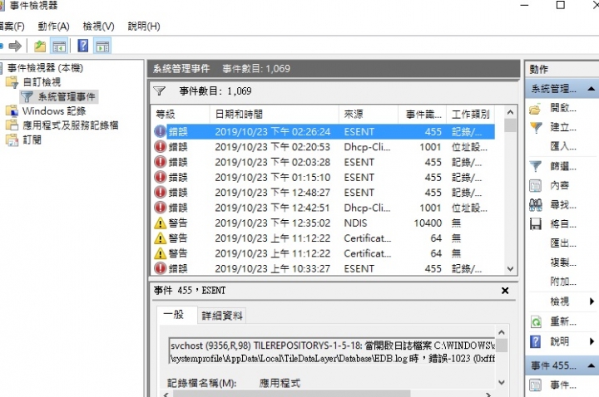This screenshot has width=599, height=397.
Task: Sort by 來源 column header
Action: point(369,114)
